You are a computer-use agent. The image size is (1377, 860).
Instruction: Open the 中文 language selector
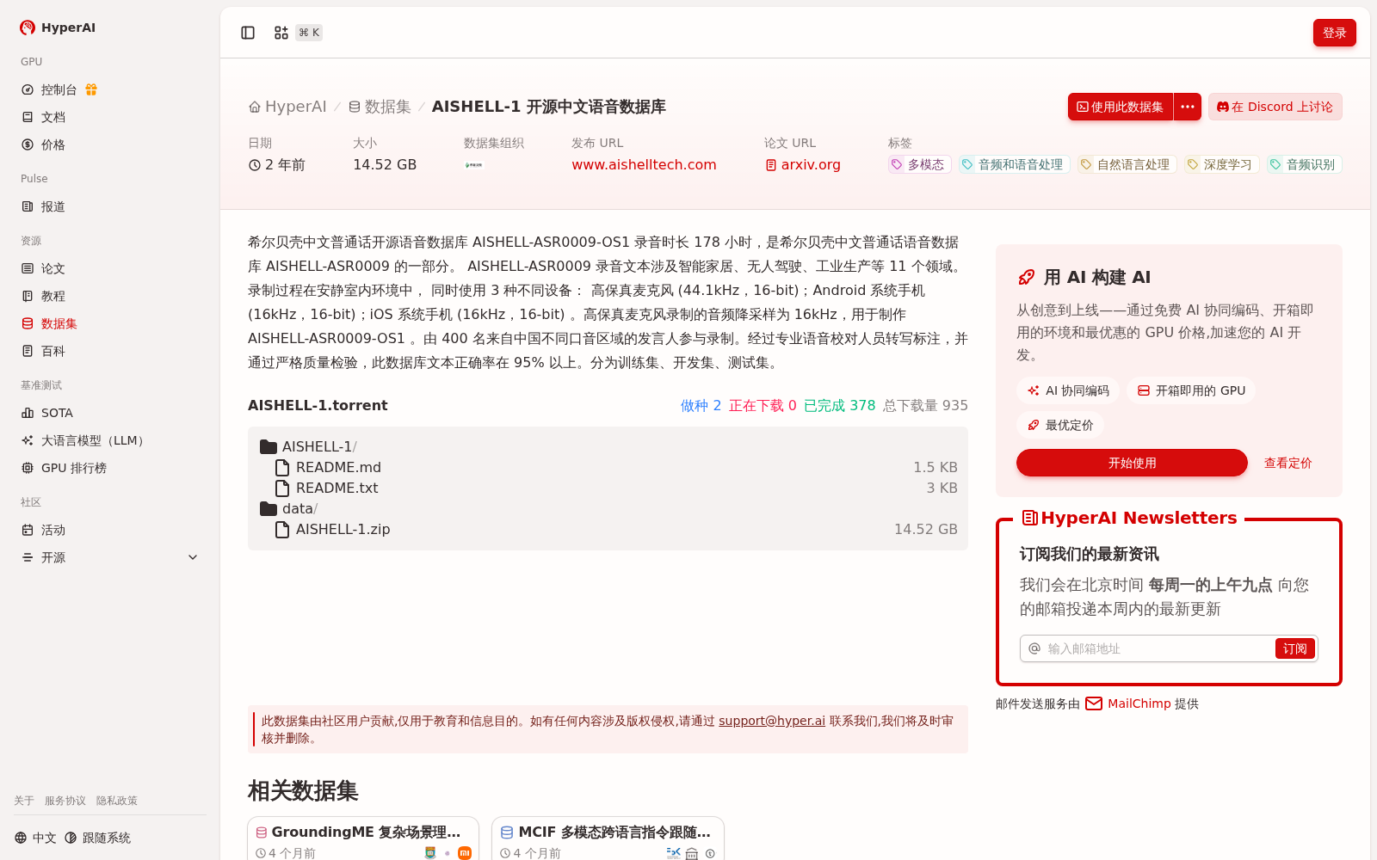coord(35,838)
